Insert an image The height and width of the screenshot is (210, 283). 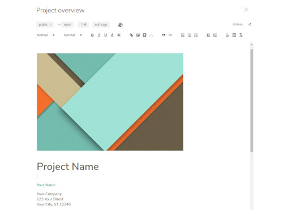(x=138, y=35)
